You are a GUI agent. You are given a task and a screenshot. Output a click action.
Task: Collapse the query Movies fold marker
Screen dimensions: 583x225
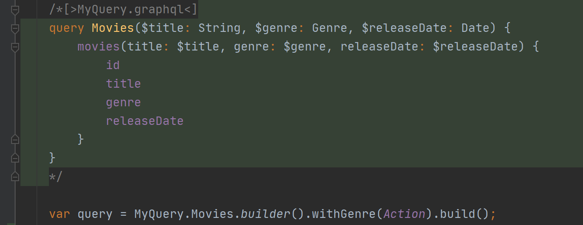click(15, 28)
